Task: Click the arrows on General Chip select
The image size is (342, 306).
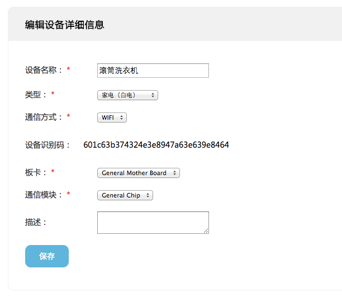Action: (x=148, y=195)
